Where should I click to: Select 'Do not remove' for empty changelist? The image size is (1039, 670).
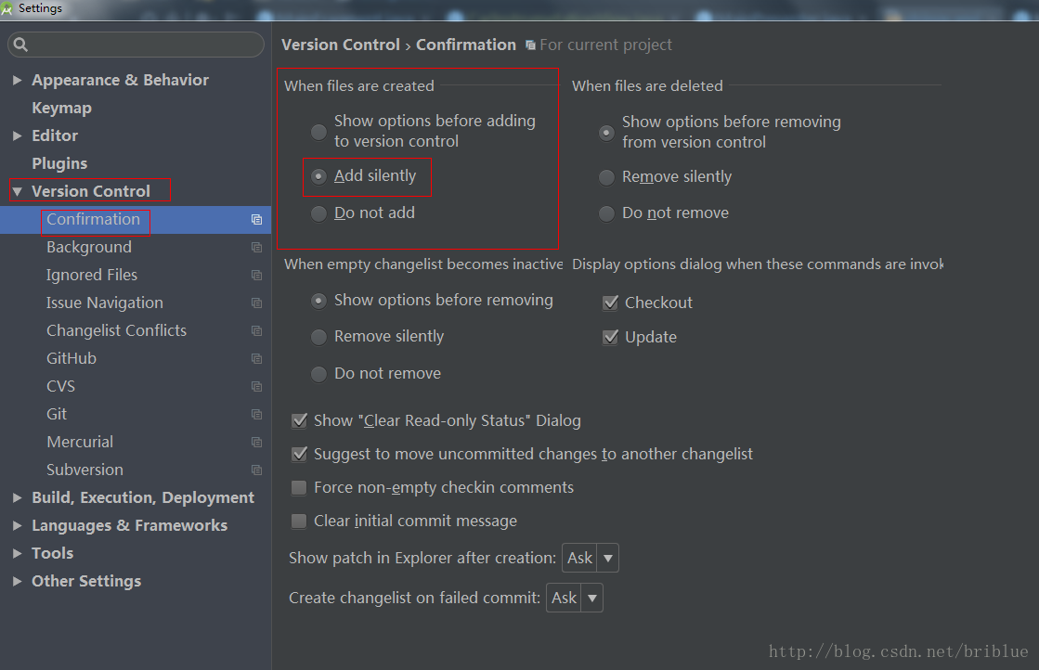coord(318,374)
